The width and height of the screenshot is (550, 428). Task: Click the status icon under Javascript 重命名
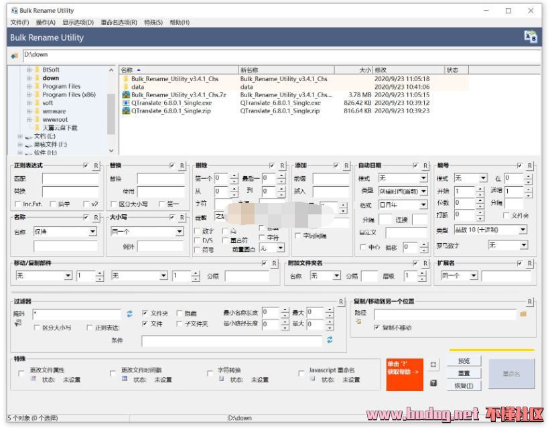312,378
